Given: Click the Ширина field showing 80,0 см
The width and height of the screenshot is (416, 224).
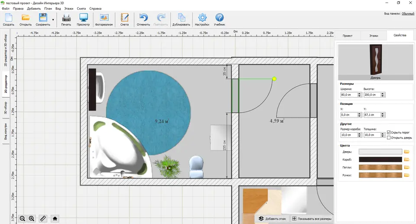Looking at the screenshot, I should point(349,95).
